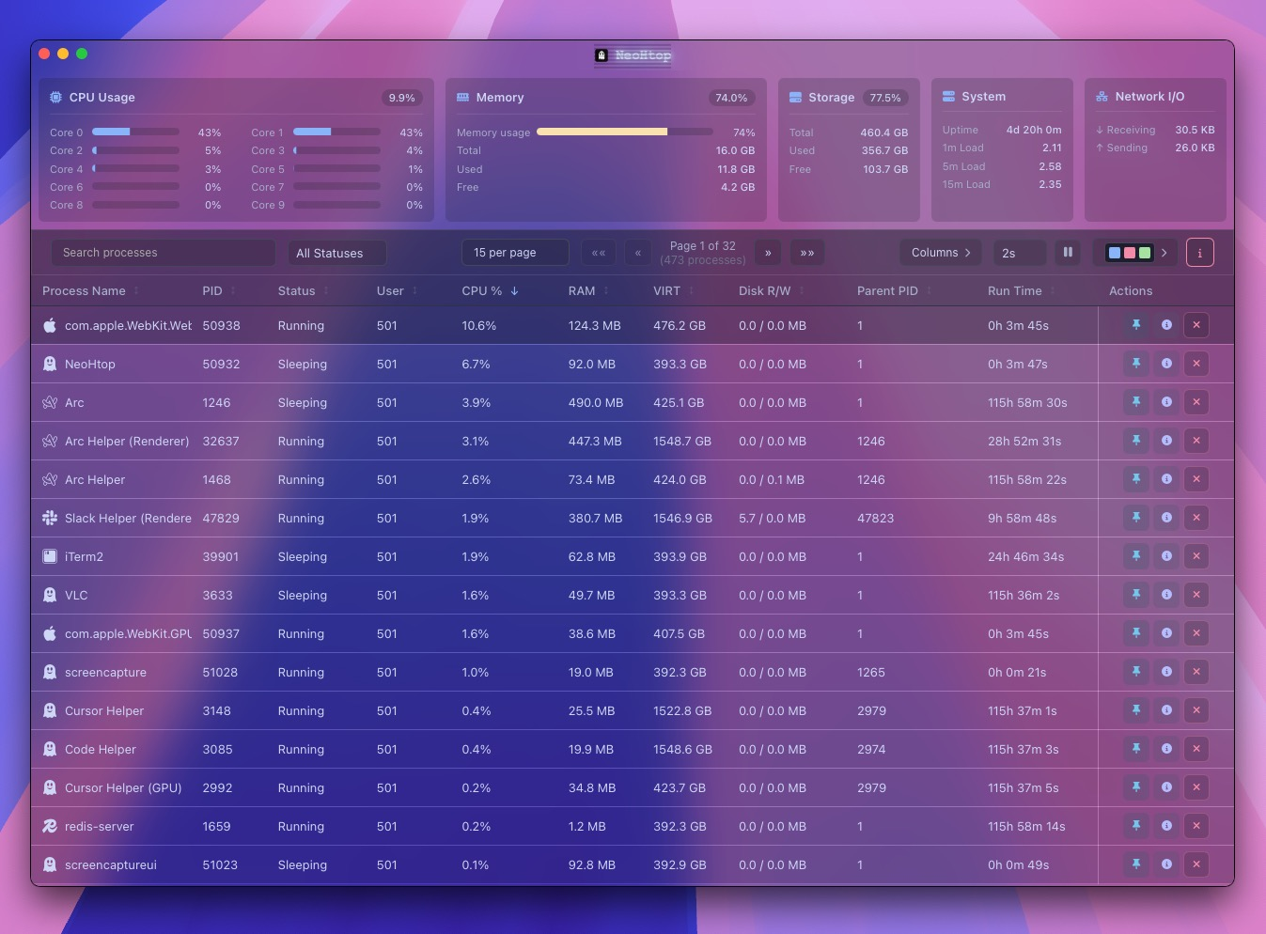
Task: Open the color theme swatch picker
Action: (x=1136, y=253)
